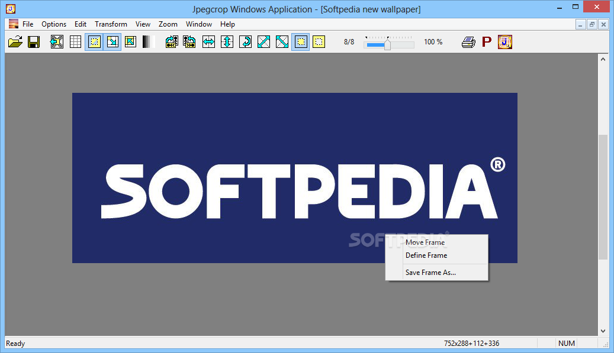The image size is (614, 353).
Task: Close the inner Softpedia document window
Action: (603, 24)
